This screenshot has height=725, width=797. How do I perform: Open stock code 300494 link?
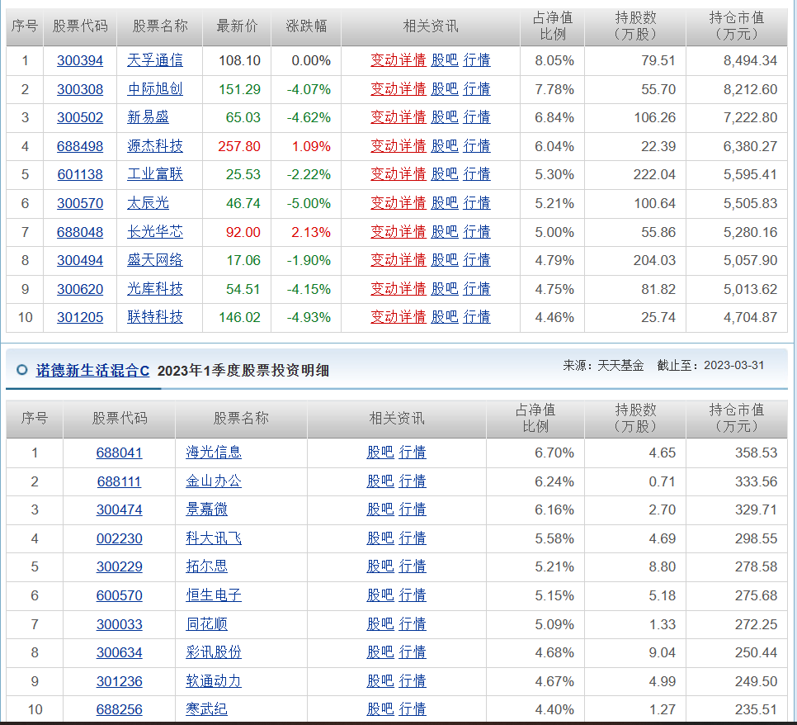80,260
